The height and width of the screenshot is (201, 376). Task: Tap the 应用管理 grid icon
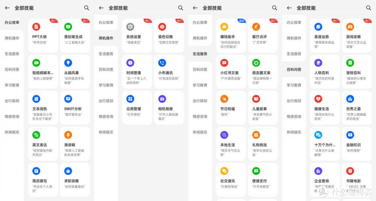pyautogui.click(x=130, y=99)
